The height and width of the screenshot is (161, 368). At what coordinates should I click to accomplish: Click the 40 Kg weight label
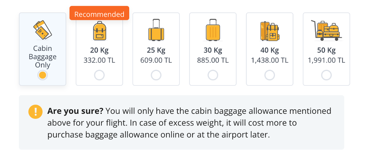tap(270, 51)
